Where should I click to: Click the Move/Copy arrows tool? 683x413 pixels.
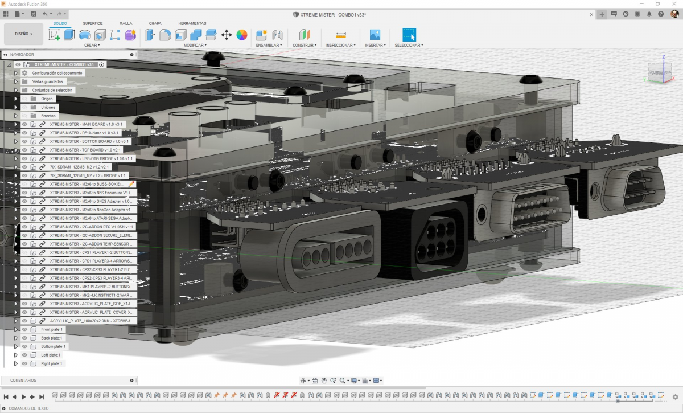tap(227, 35)
